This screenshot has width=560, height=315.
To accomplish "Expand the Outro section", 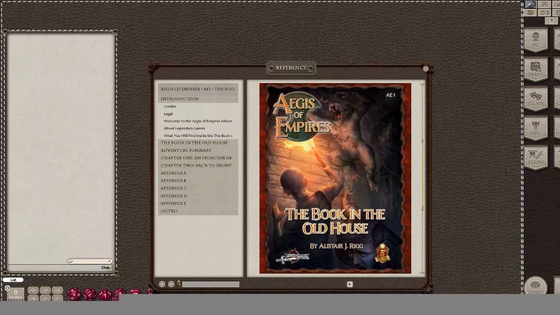I will point(198,211).
